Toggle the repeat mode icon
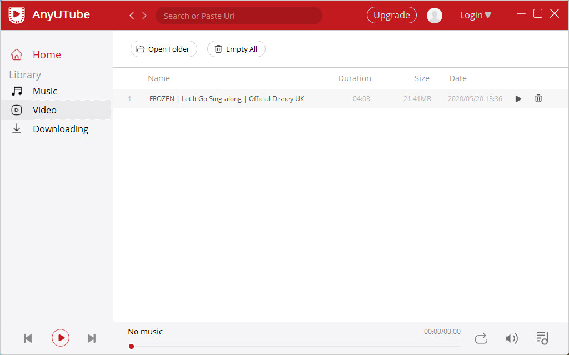Image resolution: width=569 pixels, height=355 pixels. point(481,338)
